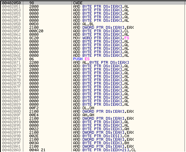
Task: Click address 0040206C
Action: click(x=11, y=52)
